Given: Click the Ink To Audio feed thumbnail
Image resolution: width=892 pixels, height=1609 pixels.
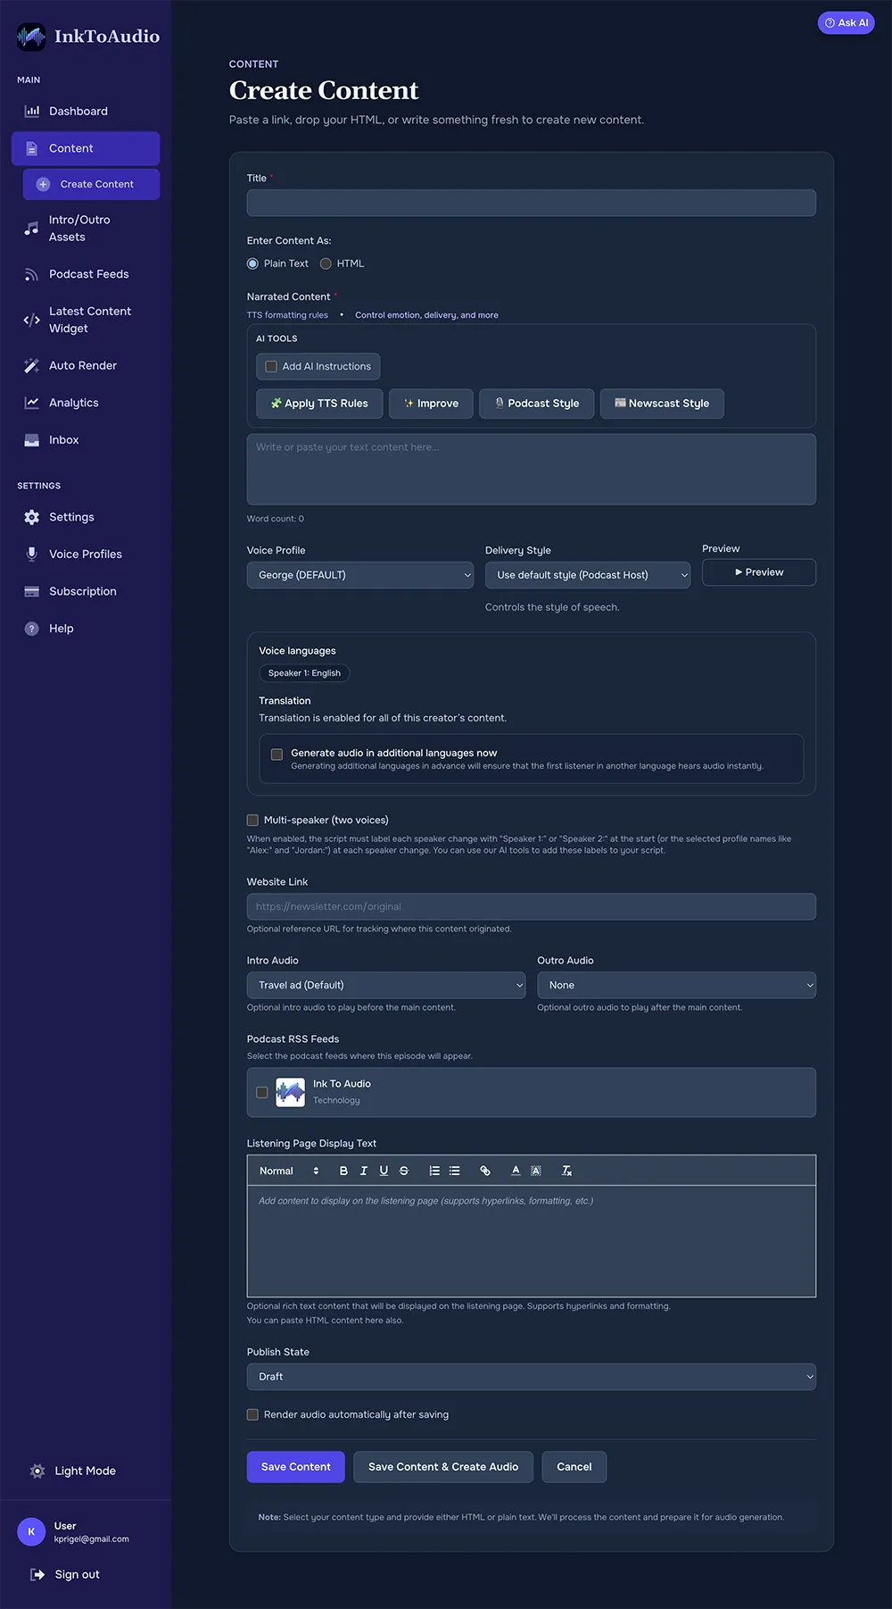Looking at the screenshot, I should (290, 1092).
